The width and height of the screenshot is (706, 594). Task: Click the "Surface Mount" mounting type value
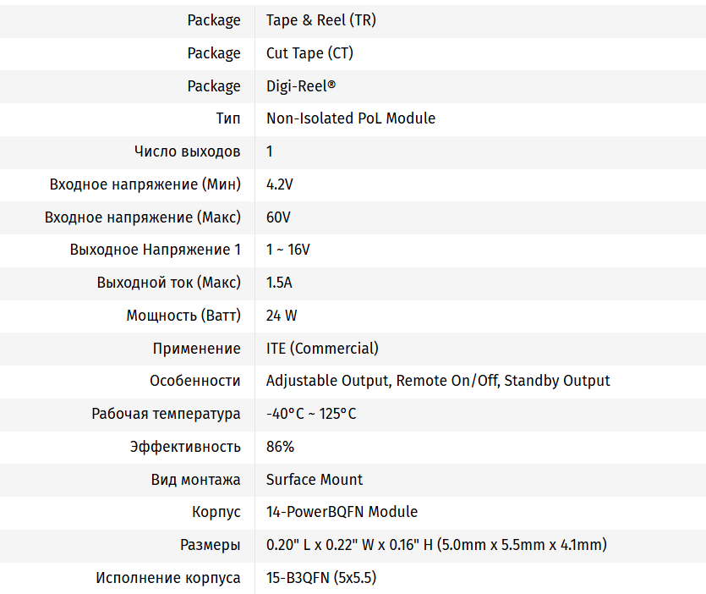coord(314,480)
